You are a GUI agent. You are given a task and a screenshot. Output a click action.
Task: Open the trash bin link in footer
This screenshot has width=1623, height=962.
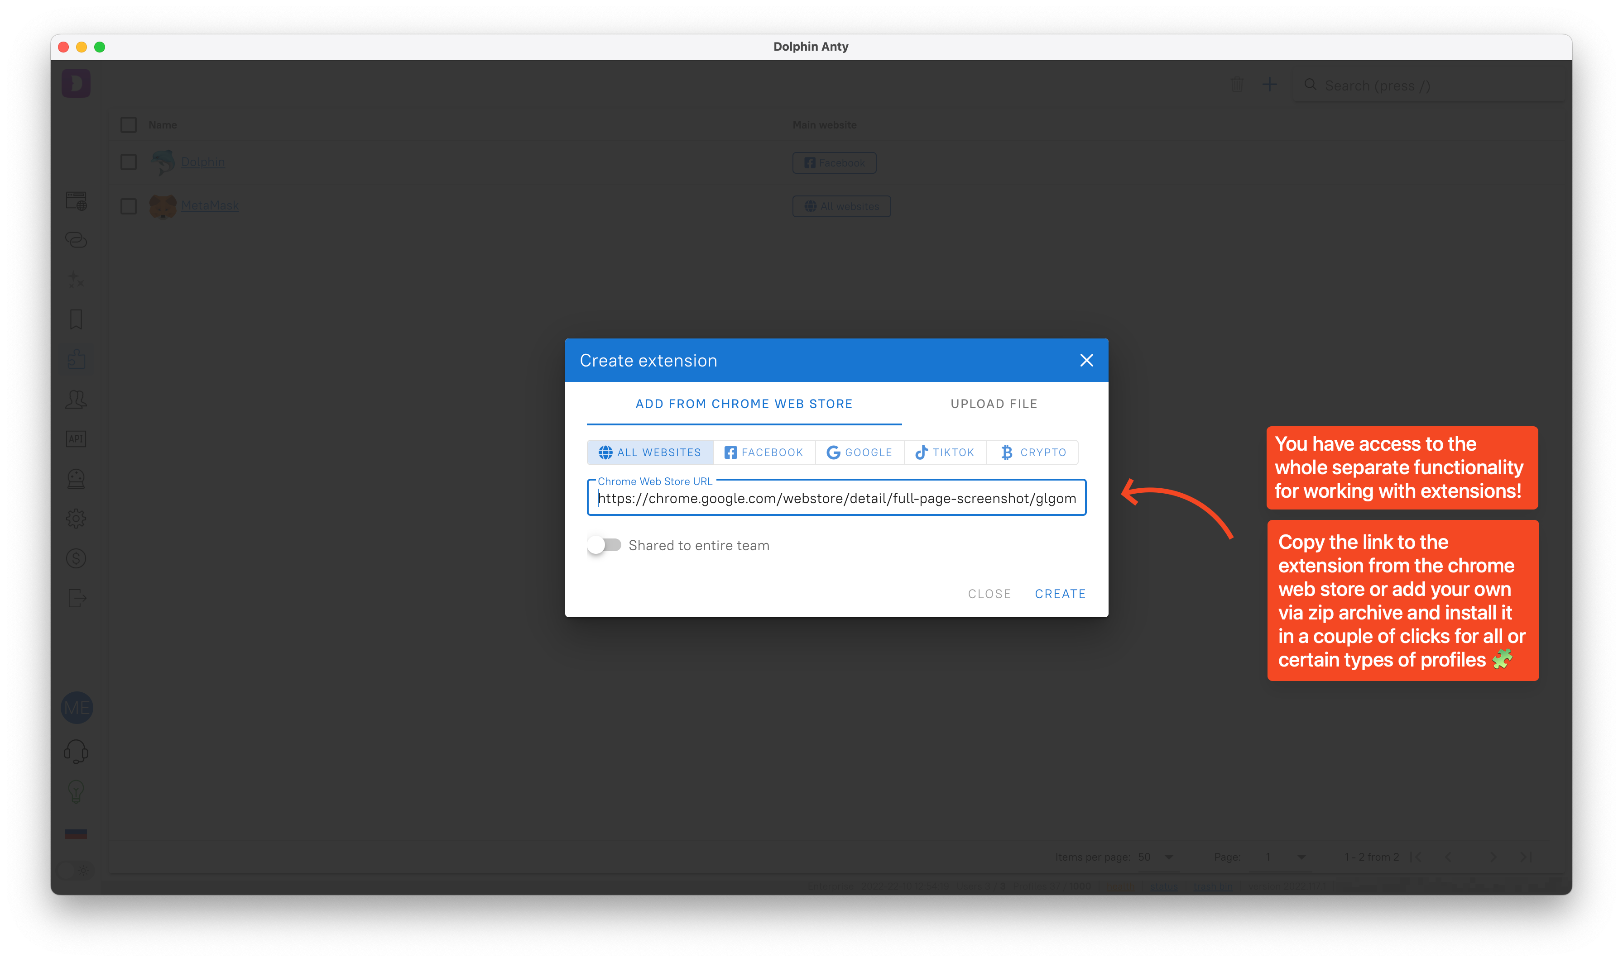1213,886
